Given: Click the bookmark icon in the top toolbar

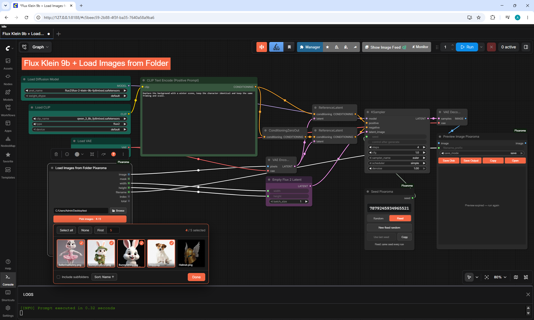Looking at the screenshot, I should point(289,47).
